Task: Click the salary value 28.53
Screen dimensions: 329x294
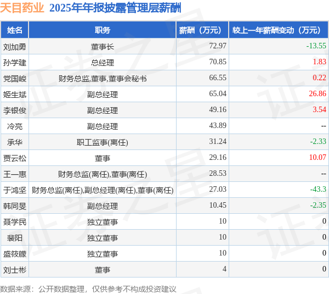Action: coord(218,173)
